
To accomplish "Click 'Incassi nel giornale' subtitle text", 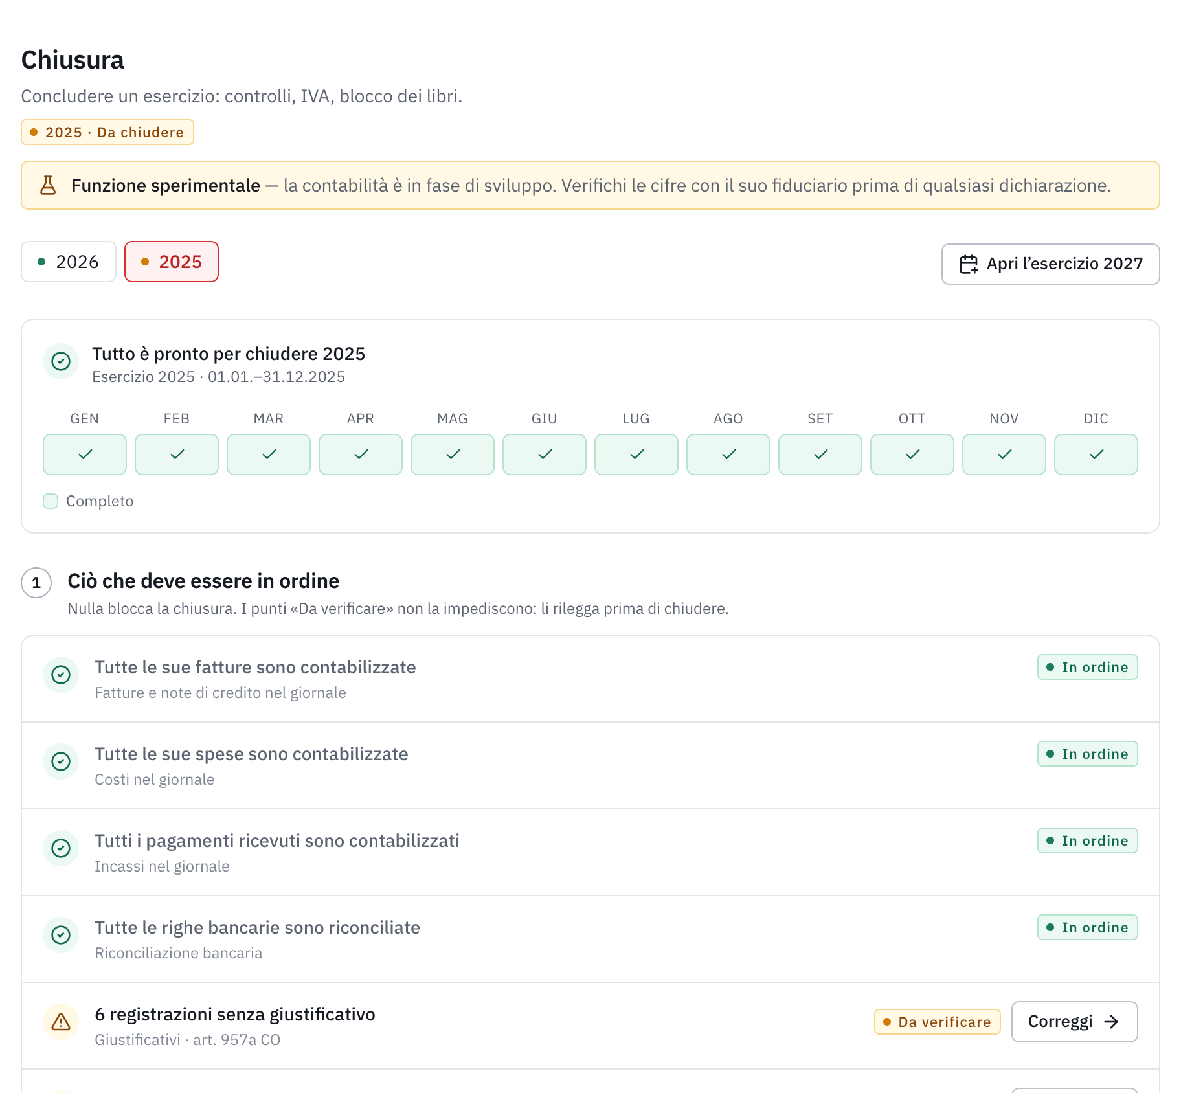I will tap(162, 866).
